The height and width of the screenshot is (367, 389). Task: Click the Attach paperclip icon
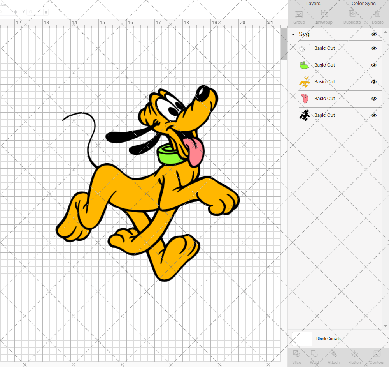click(x=333, y=354)
